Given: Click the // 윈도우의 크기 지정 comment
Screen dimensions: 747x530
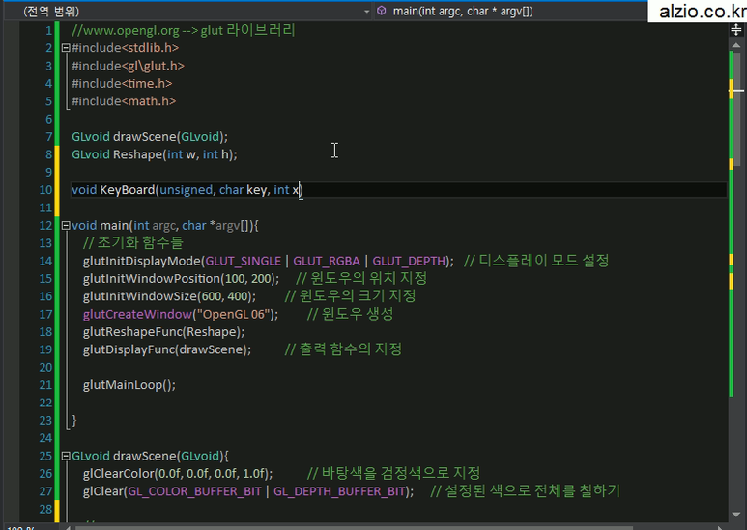Looking at the screenshot, I should click(350, 296).
